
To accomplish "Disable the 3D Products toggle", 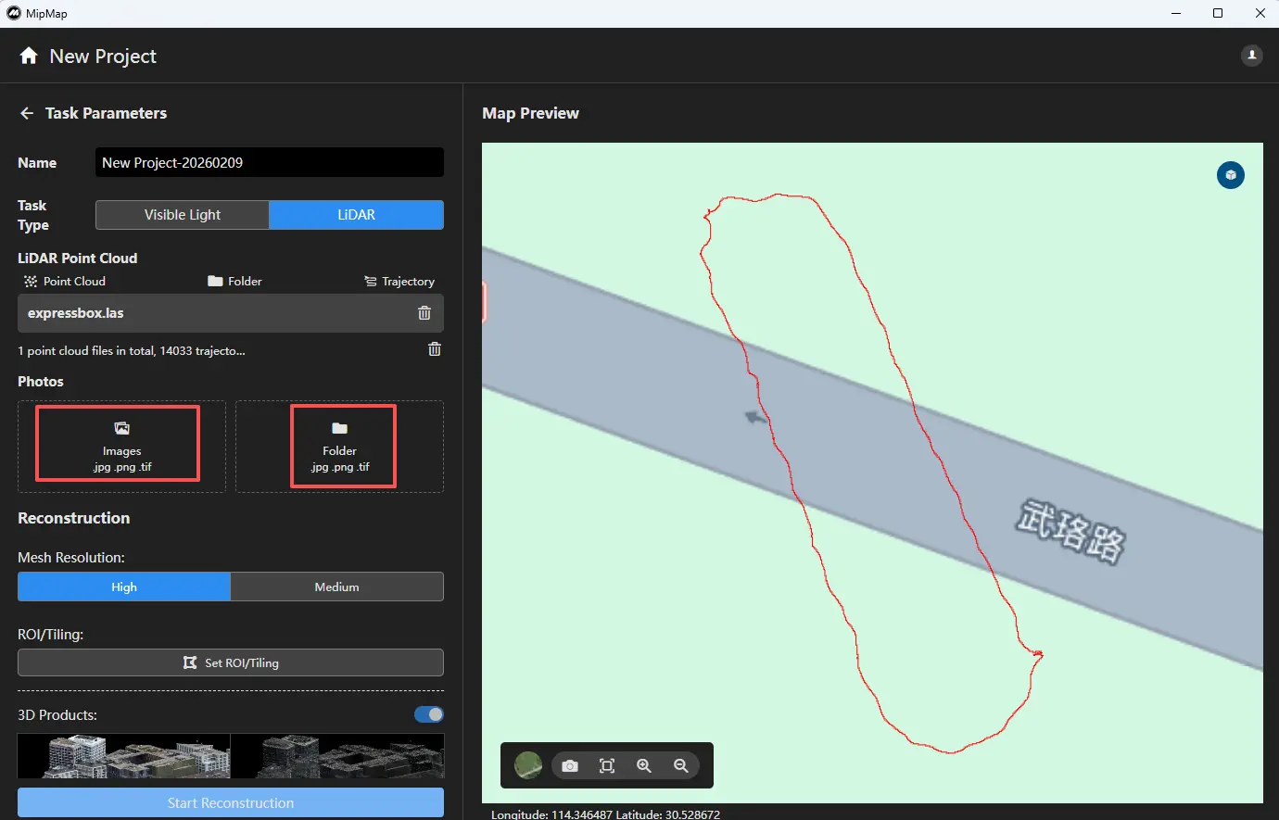I will point(428,714).
